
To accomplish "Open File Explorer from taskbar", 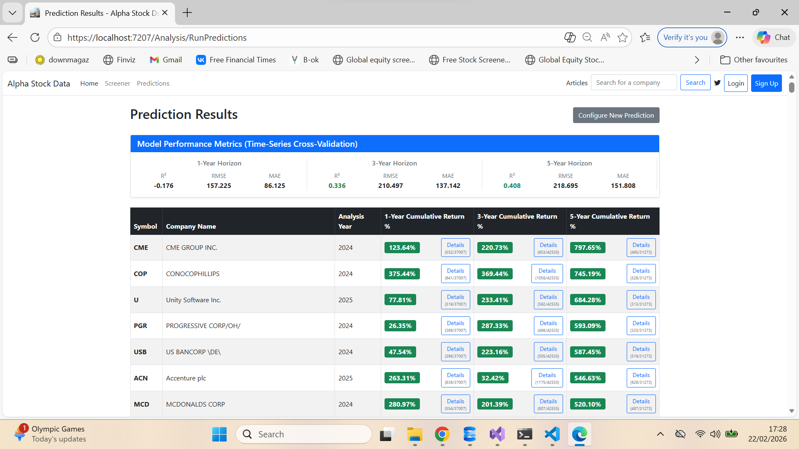I will click(414, 434).
